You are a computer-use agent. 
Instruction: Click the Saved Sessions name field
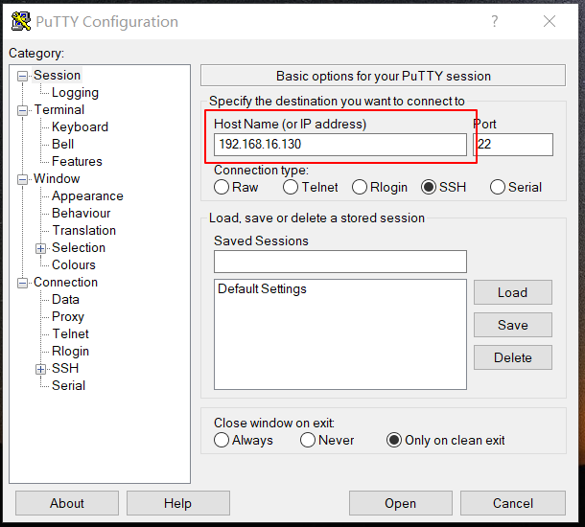click(339, 262)
